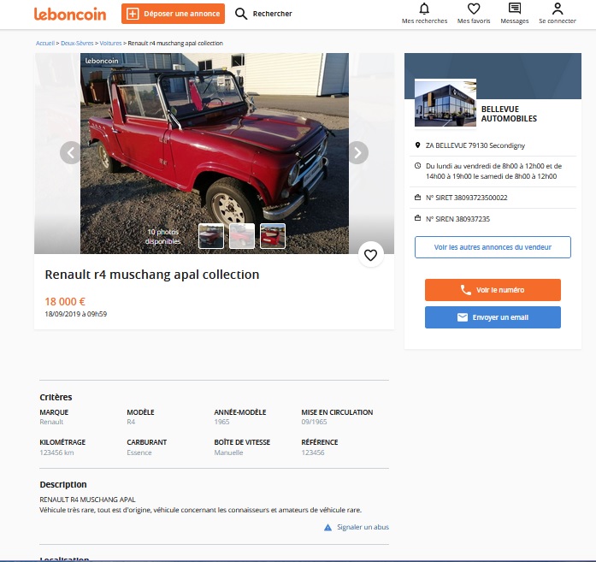Viewport: 596px width, 562px height.
Task: Show previous photo with left arrow
Action: (x=71, y=153)
